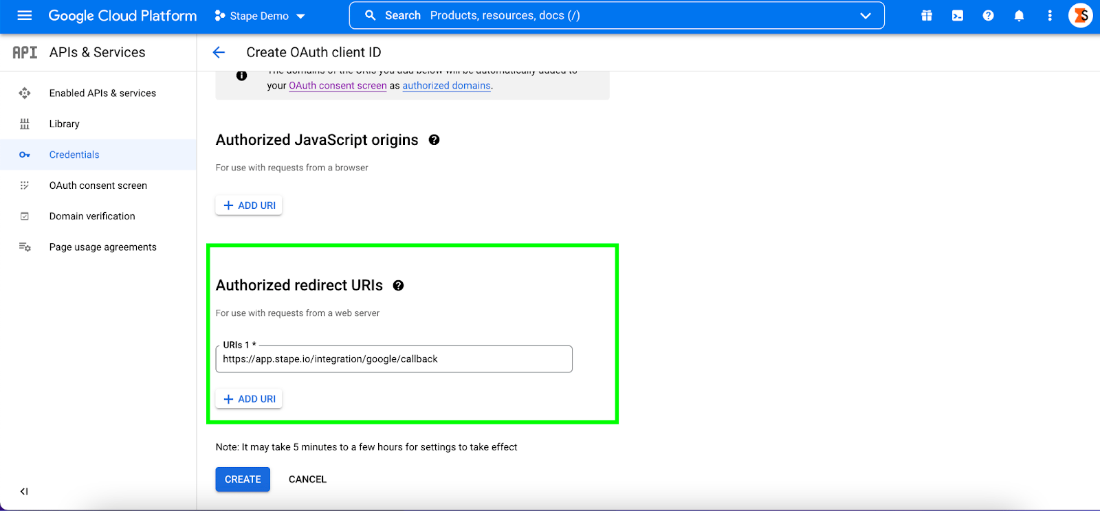This screenshot has width=1100, height=511.
Task: Click the APIs & Services sidebar title
Action: tap(98, 52)
